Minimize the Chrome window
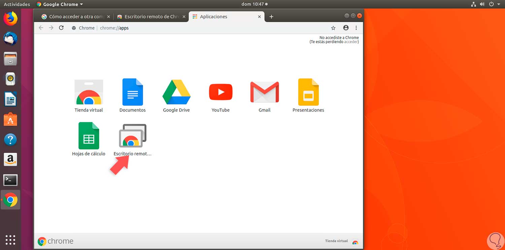Screen dimensions: 505x250 (x=346, y=16)
